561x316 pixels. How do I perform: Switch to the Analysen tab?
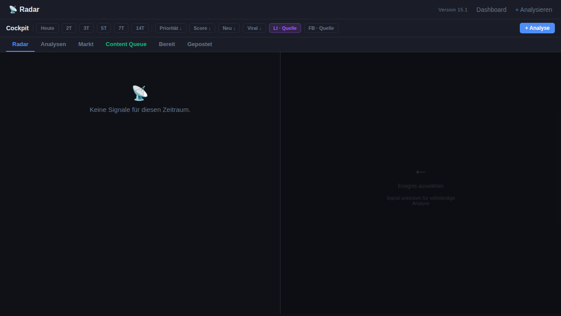pos(53,44)
